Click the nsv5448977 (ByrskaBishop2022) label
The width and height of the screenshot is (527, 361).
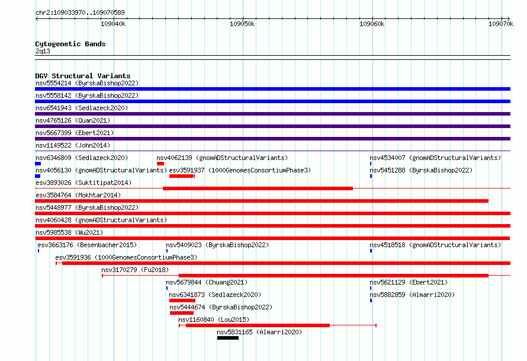click(x=87, y=207)
